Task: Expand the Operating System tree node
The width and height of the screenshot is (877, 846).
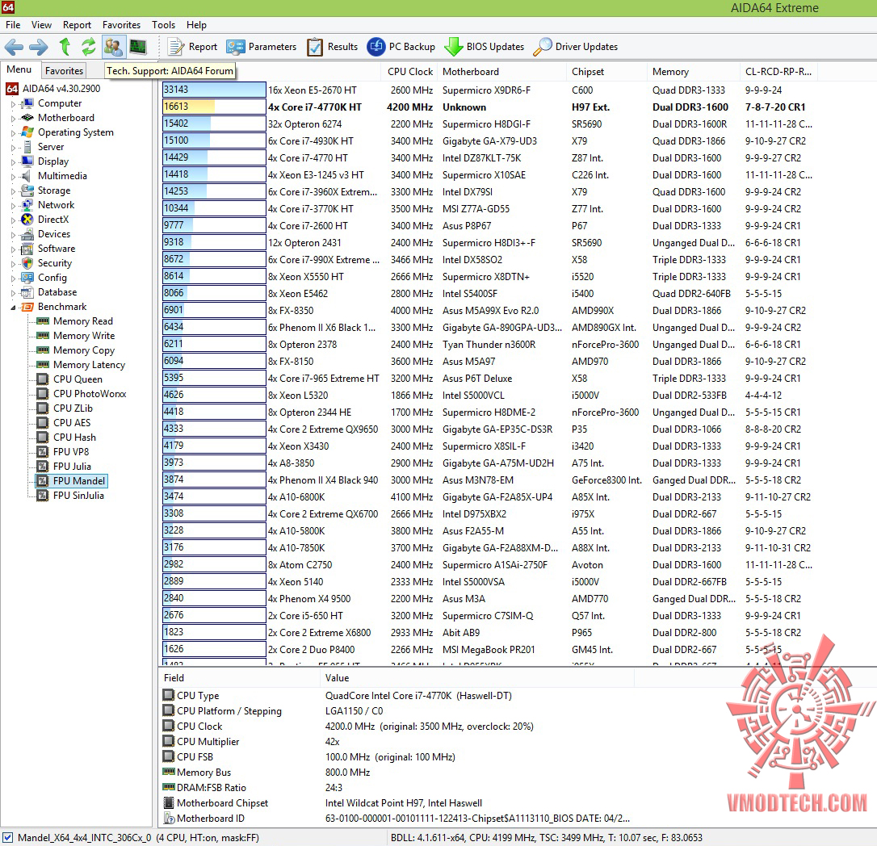Action: click(x=13, y=132)
